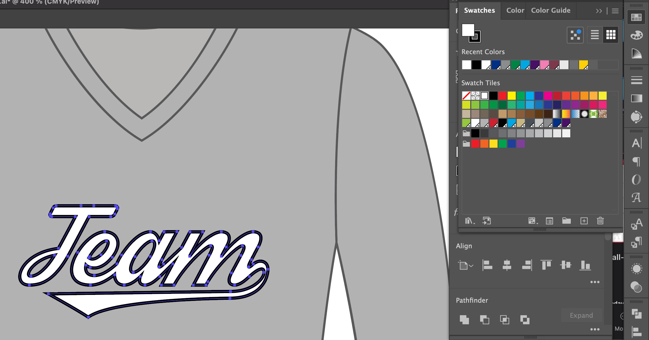
Task: Open the Character panel icon in dock
Action: [636, 143]
